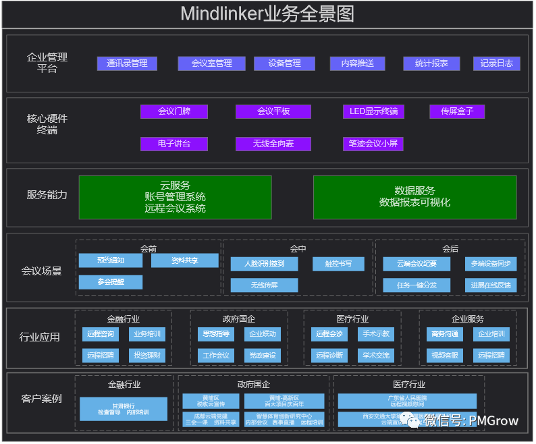Select the 党政建设 box
Screen dimensions: 536x444
pyautogui.click(x=263, y=356)
